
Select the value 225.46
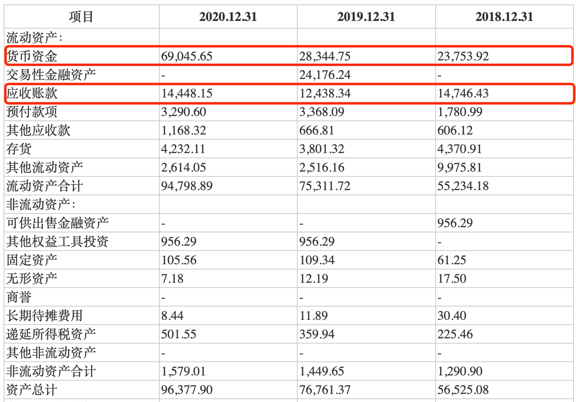(455, 334)
